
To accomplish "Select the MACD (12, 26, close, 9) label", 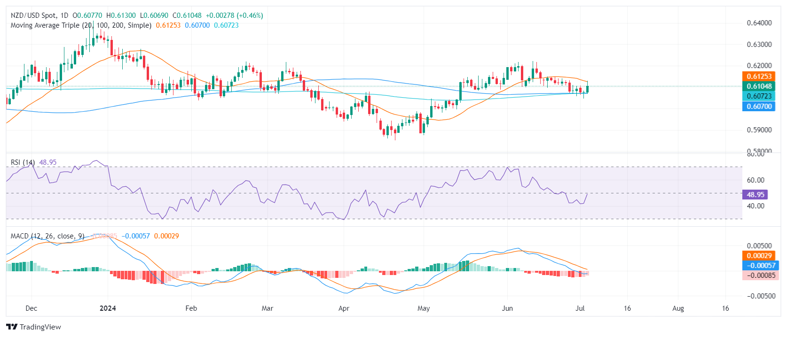I will 47,236.
